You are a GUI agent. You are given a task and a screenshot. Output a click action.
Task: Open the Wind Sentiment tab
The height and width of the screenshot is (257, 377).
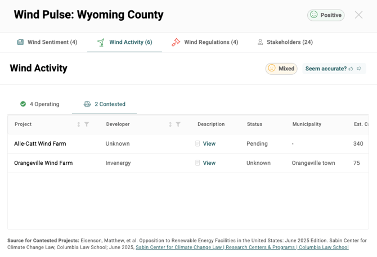click(47, 42)
